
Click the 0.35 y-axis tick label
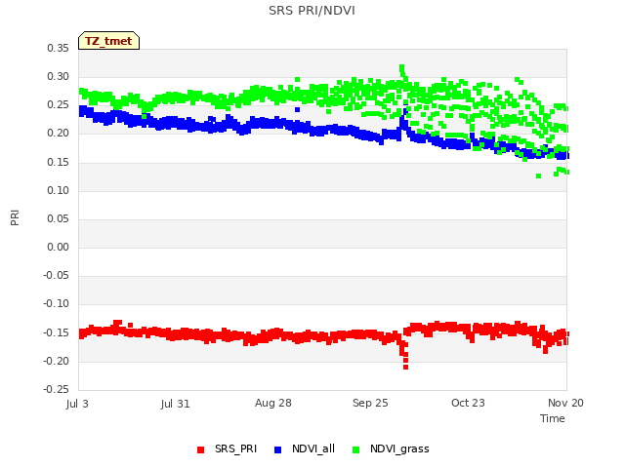(x=58, y=48)
